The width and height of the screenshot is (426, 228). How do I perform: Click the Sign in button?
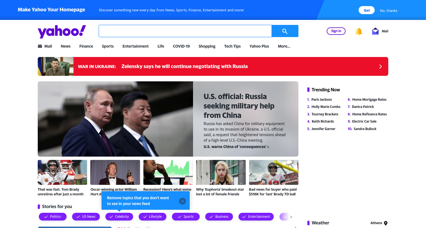pyautogui.click(x=336, y=31)
